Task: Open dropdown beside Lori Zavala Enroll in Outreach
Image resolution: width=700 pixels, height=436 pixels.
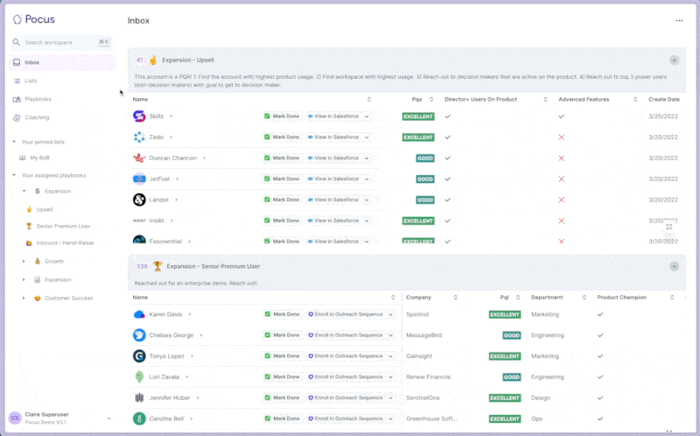Action: 390,377
